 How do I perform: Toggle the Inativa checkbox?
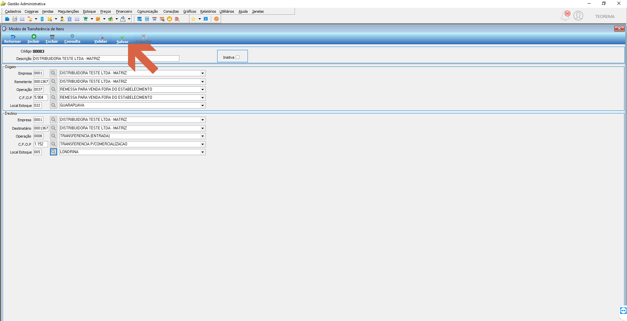238,57
